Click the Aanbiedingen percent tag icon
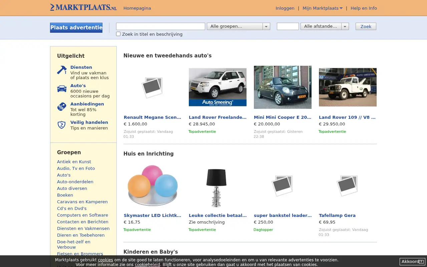Viewport: 427px width, 267px height. 62,107
